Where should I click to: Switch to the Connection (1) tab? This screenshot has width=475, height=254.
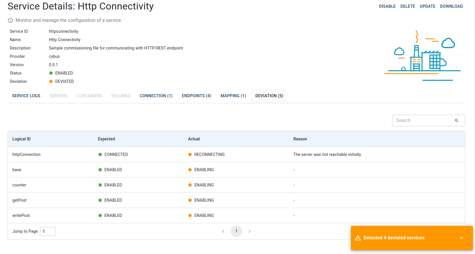[x=156, y=96]
